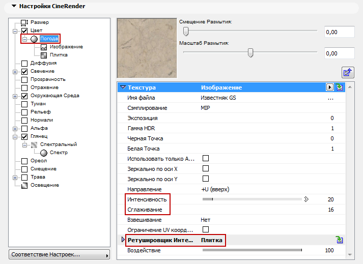Click the Масштаб Размытия value field
The image size is (363, 264).
340,53
